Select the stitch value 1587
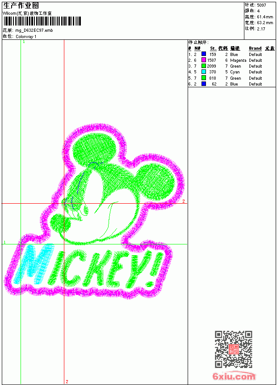Viewport: 277px width, 385px height. click(212, 60)
